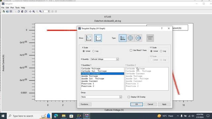Viewport: 212px width, 119px height.
Task: Select Cathode Int. Voltage in Y Quantities 1
Action: [102, 71]
